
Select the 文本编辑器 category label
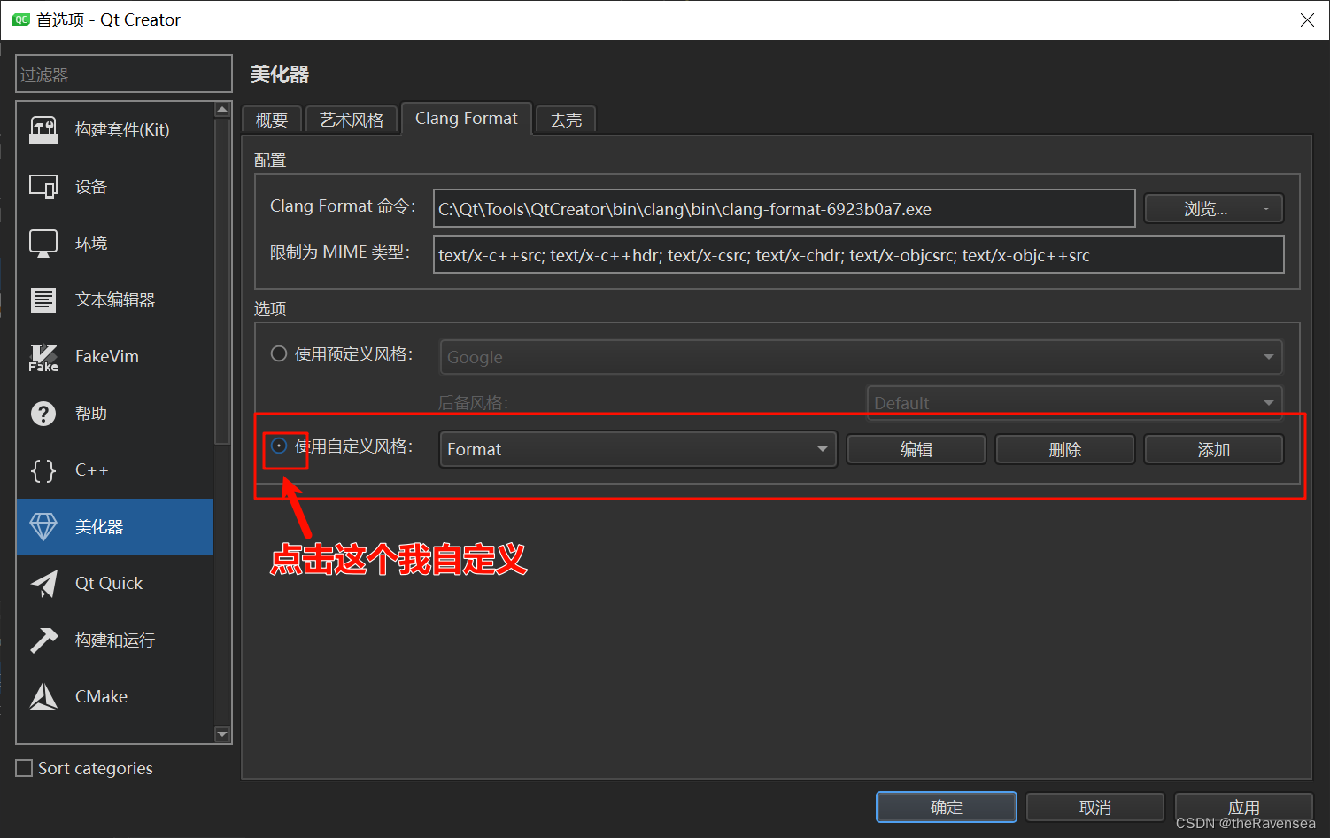tap(115, 300)
